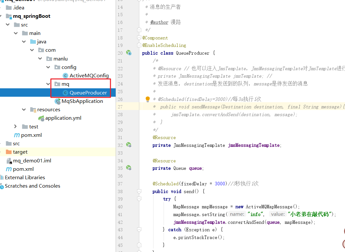
Task: Collapse the java folder node
Action: 24,41
